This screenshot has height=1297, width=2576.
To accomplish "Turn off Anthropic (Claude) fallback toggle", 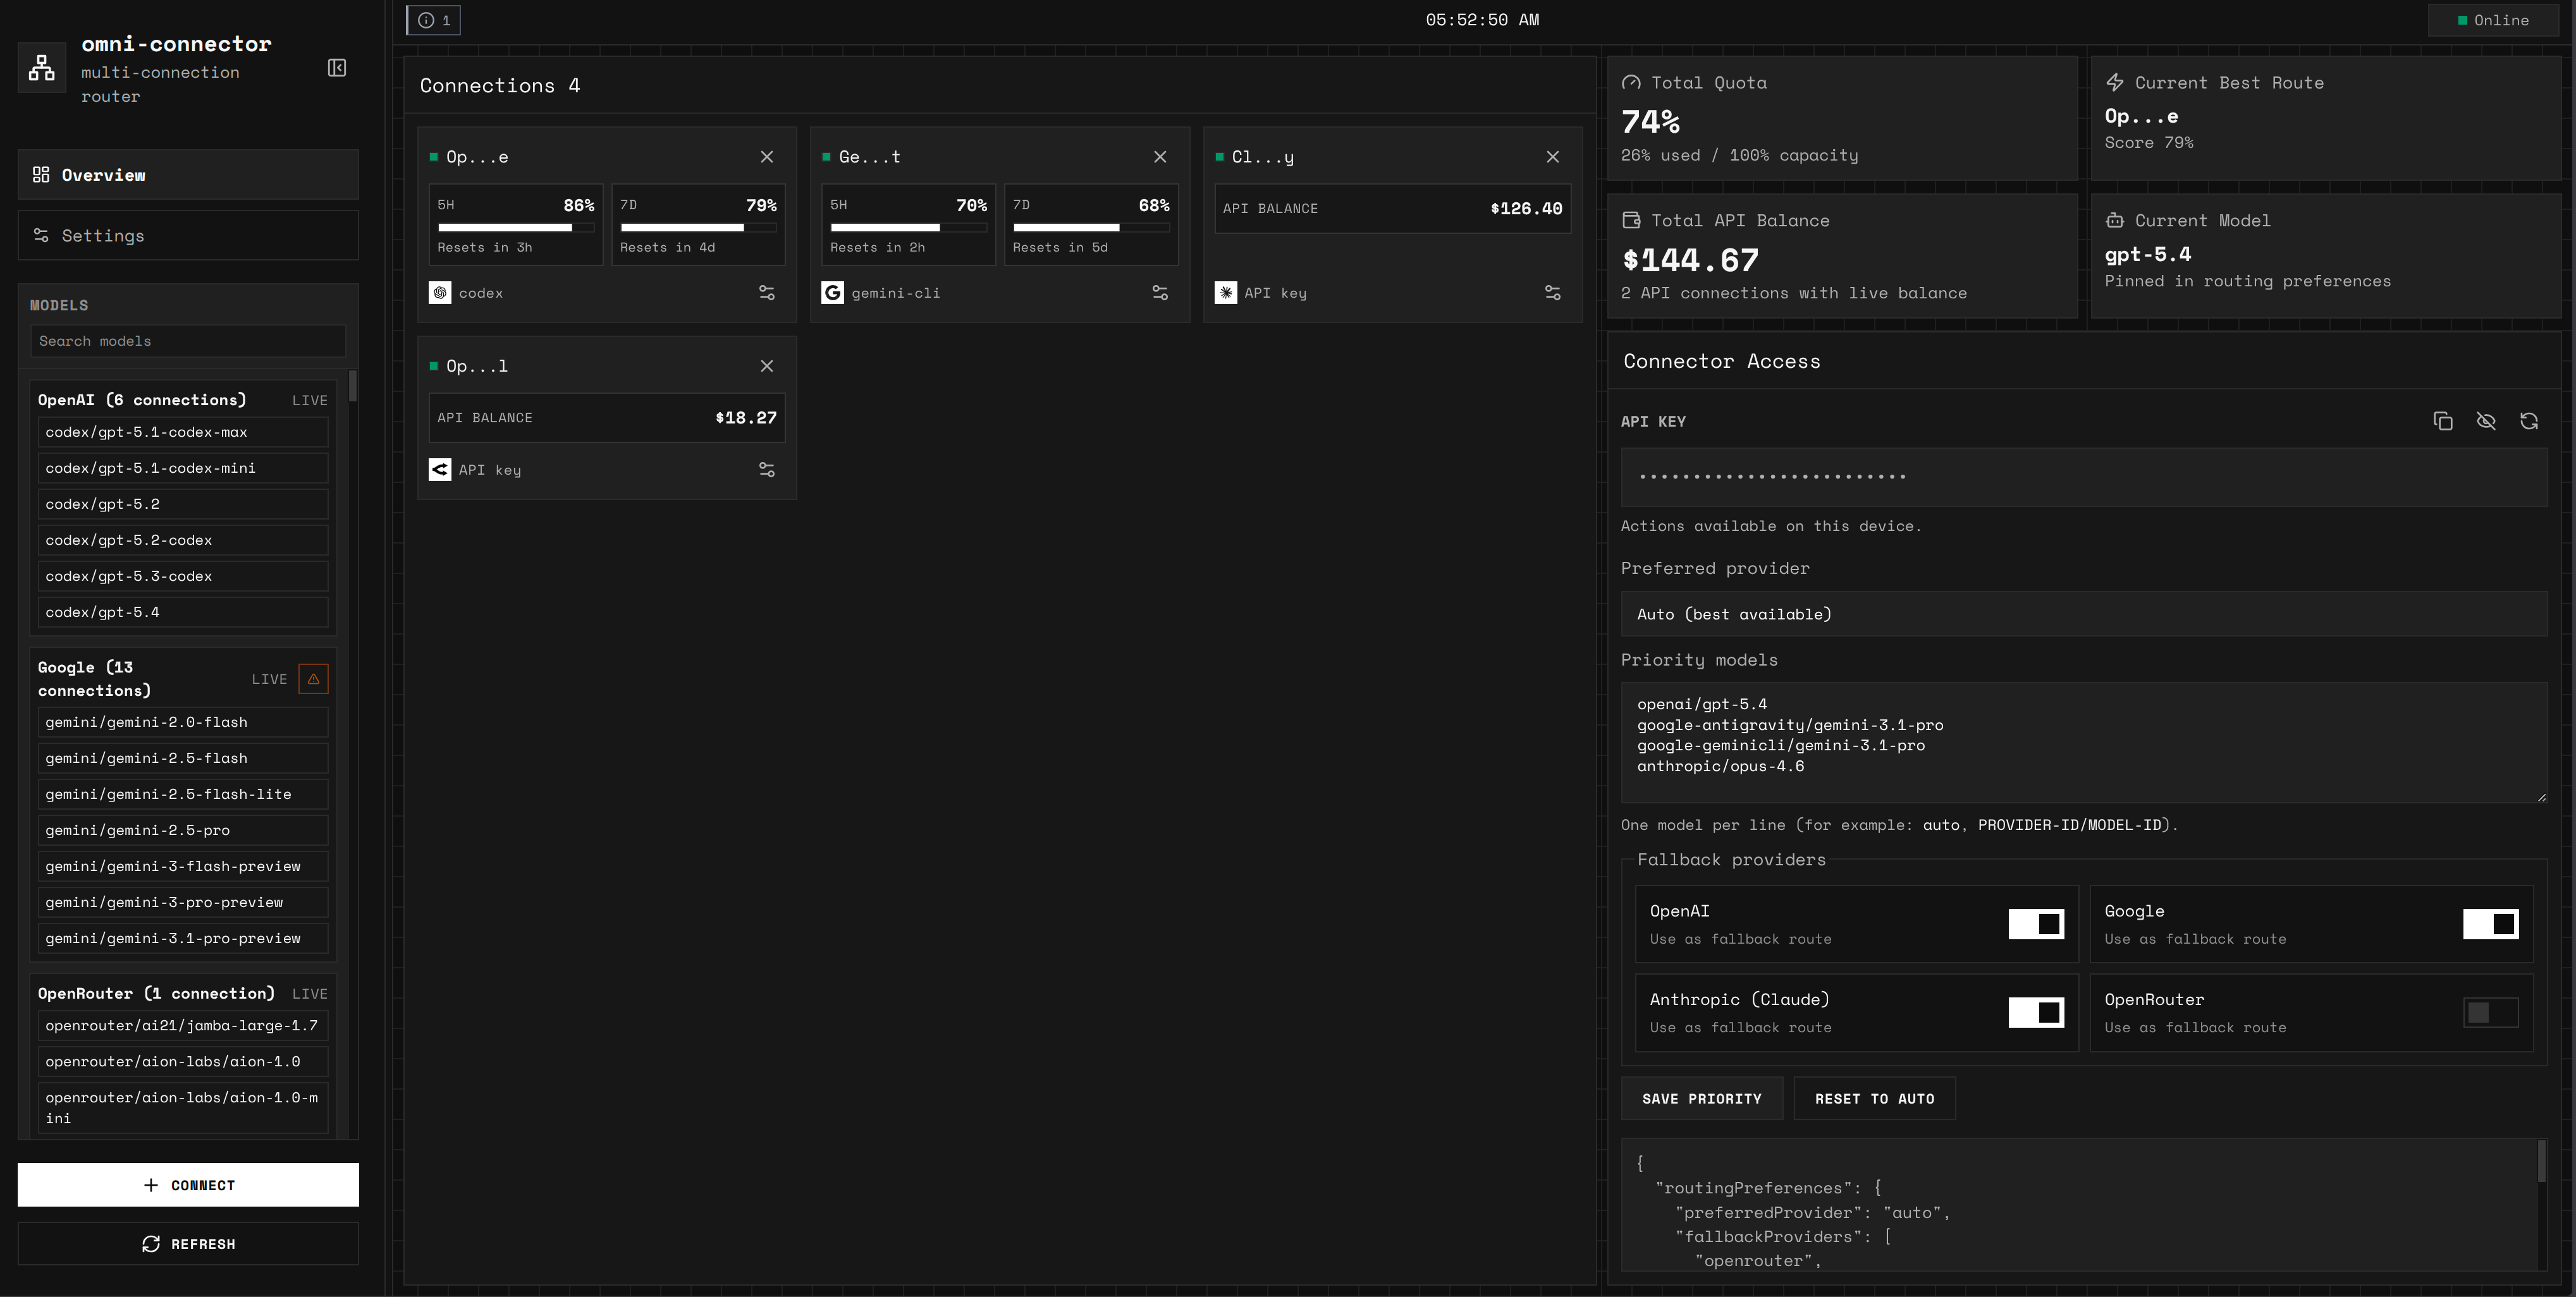I will (x=2035, y=1012).
